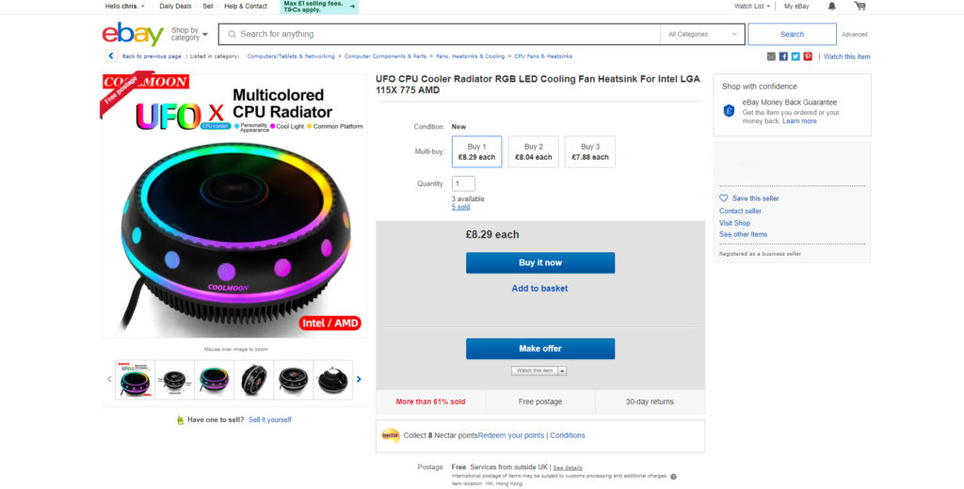Click the Make offer button
964x489 pixels.
[x=540, y=349]
